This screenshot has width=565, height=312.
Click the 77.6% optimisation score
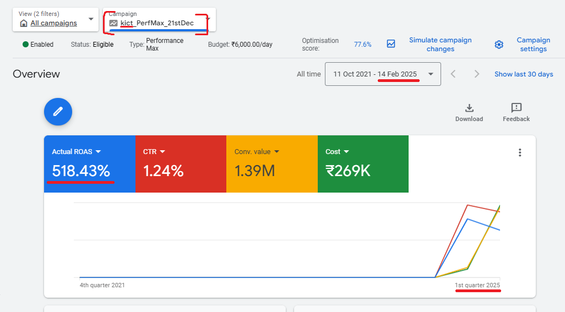point(362,45)
